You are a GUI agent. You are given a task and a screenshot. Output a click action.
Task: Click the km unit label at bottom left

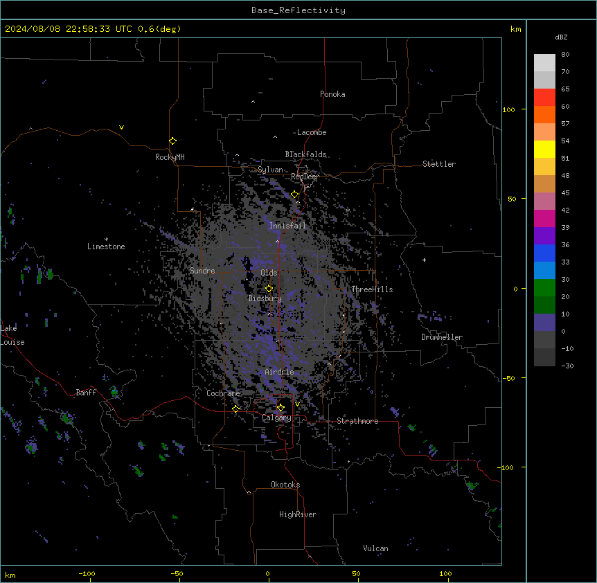10,575
